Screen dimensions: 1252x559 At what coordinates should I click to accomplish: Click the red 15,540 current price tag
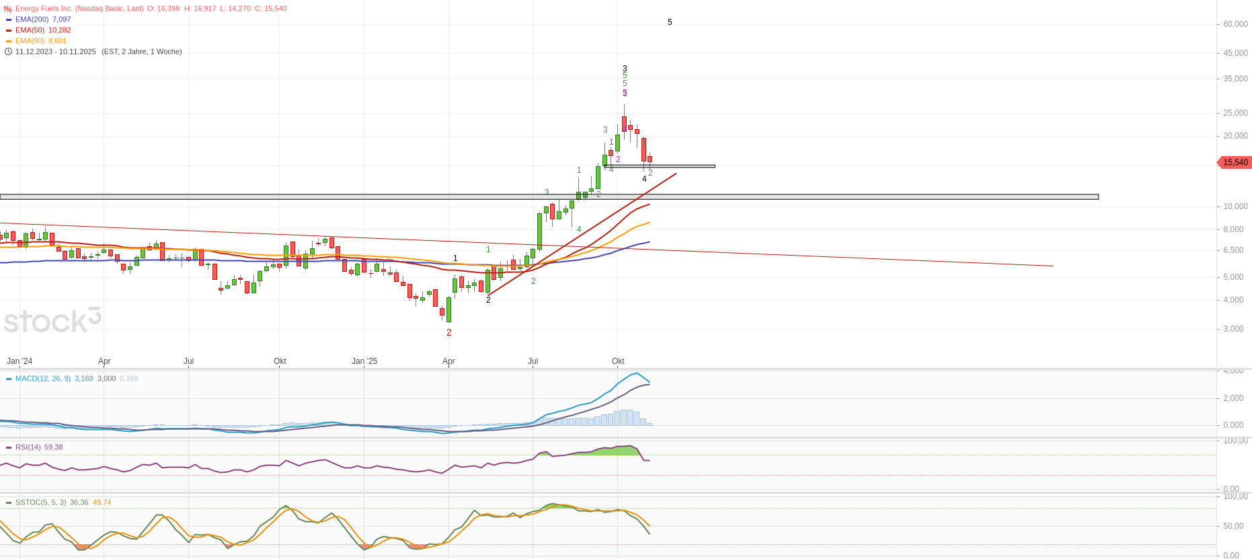1235,162
